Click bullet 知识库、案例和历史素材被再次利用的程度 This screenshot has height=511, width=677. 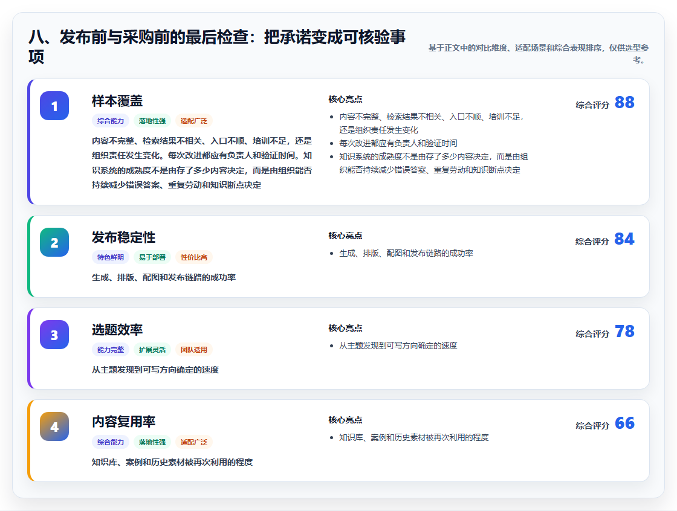click(413, 438)
